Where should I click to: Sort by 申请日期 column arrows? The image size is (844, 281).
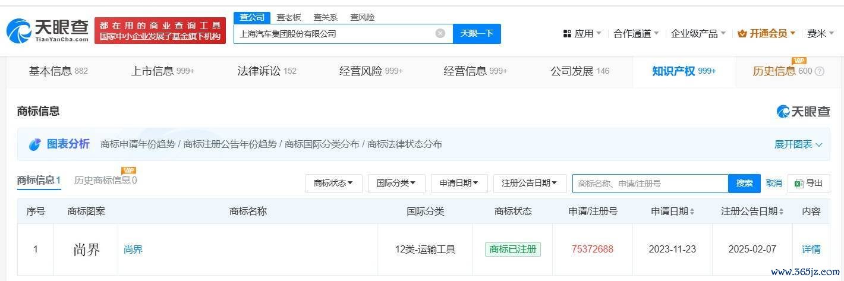click(692, 211)
